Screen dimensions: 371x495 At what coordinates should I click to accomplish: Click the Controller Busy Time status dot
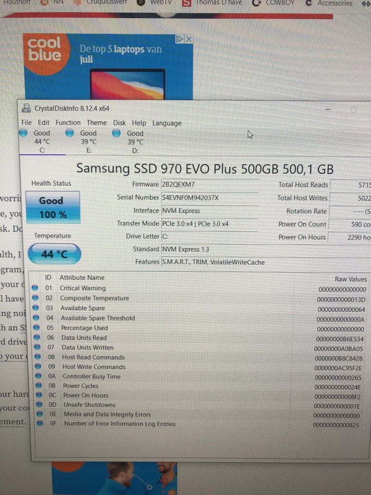pyautogui.click(x=38, y=376)
